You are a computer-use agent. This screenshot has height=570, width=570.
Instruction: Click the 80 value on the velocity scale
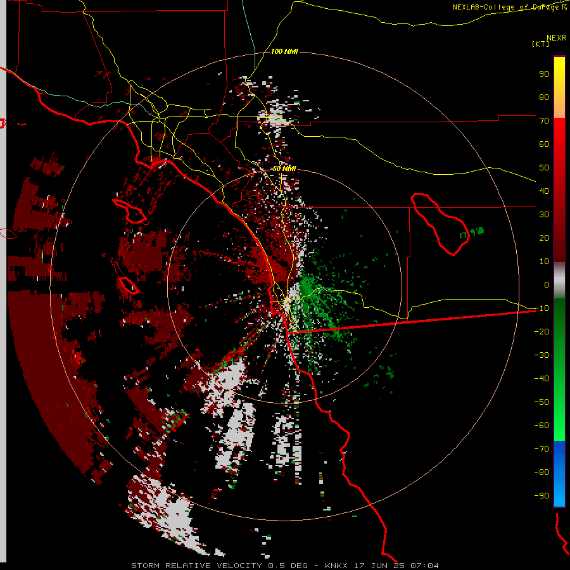pos(544,98)
